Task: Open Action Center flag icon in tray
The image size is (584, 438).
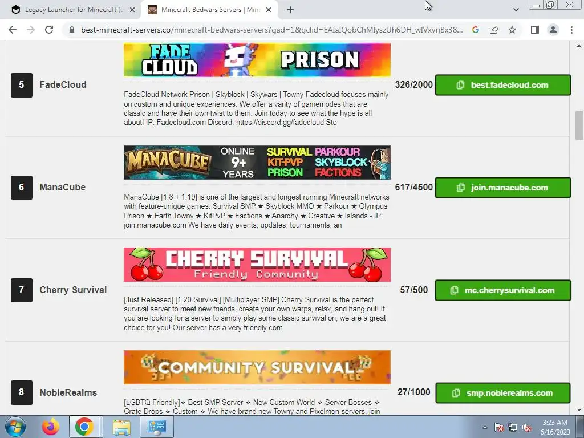Action: [499, 428]
